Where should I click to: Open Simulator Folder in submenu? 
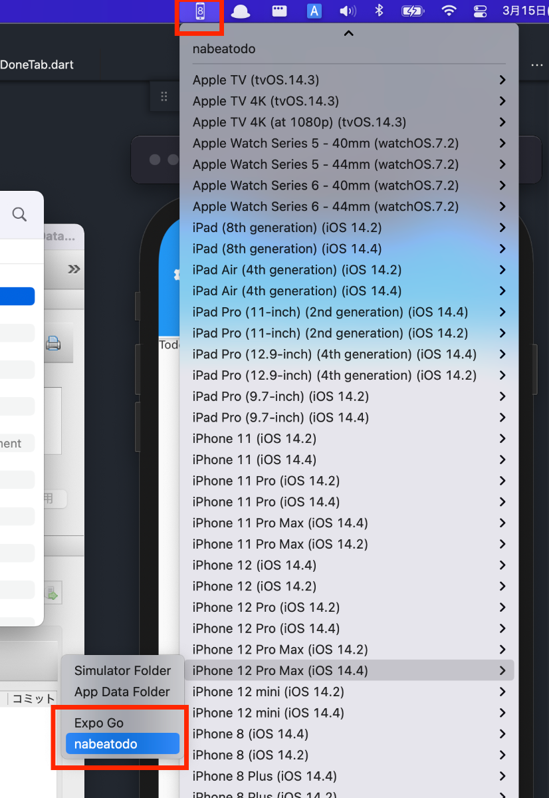(x=122, y=670)
